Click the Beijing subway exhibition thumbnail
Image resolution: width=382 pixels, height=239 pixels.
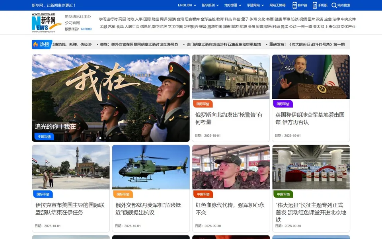[311, 167]
